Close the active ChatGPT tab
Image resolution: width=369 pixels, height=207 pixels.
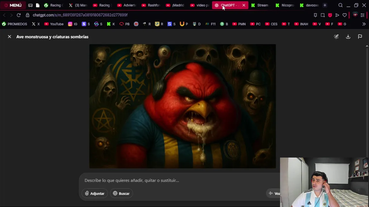coord(244,5)
